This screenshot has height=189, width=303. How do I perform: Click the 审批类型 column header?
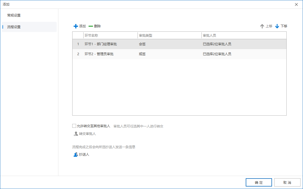(x=146, y=36)
